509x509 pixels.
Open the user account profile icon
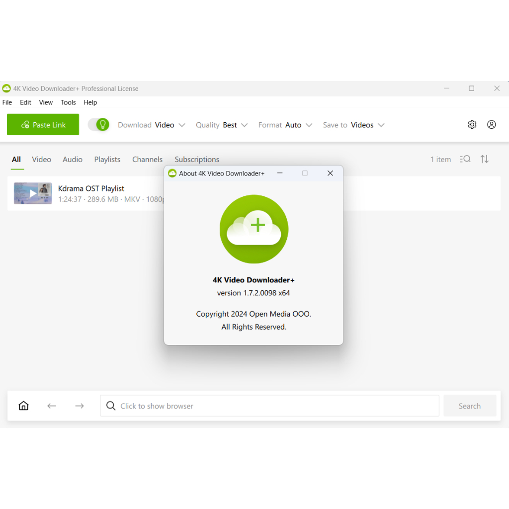click(x=492, y=125)
